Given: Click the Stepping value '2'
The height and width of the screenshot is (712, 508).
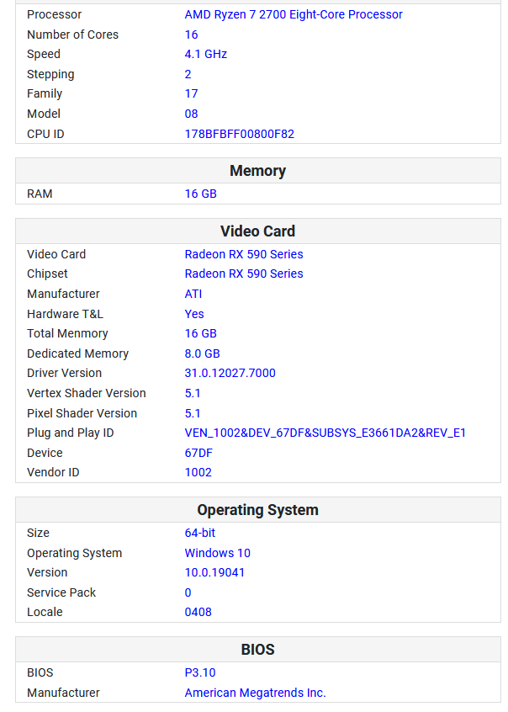Looking at the screenshot, I should (x=188, y=74).
